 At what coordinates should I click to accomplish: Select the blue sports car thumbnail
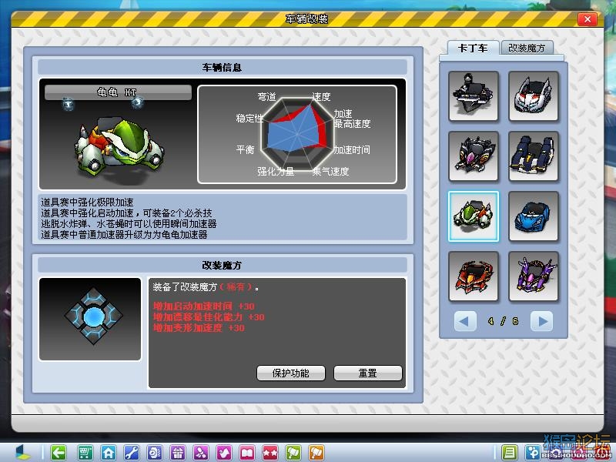tap(534, 216)
